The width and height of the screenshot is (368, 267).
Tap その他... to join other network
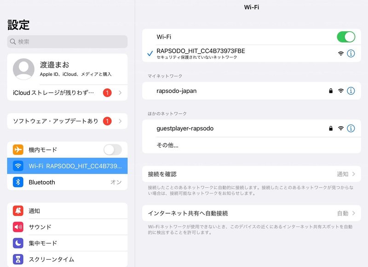click(x=252, y=145)
